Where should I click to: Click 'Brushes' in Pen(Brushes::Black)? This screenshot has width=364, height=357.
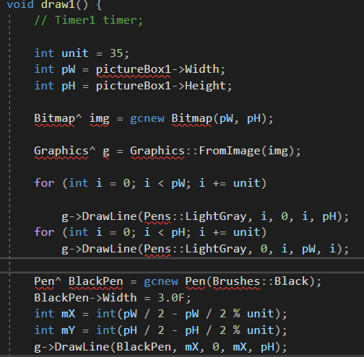pos(236,281)
